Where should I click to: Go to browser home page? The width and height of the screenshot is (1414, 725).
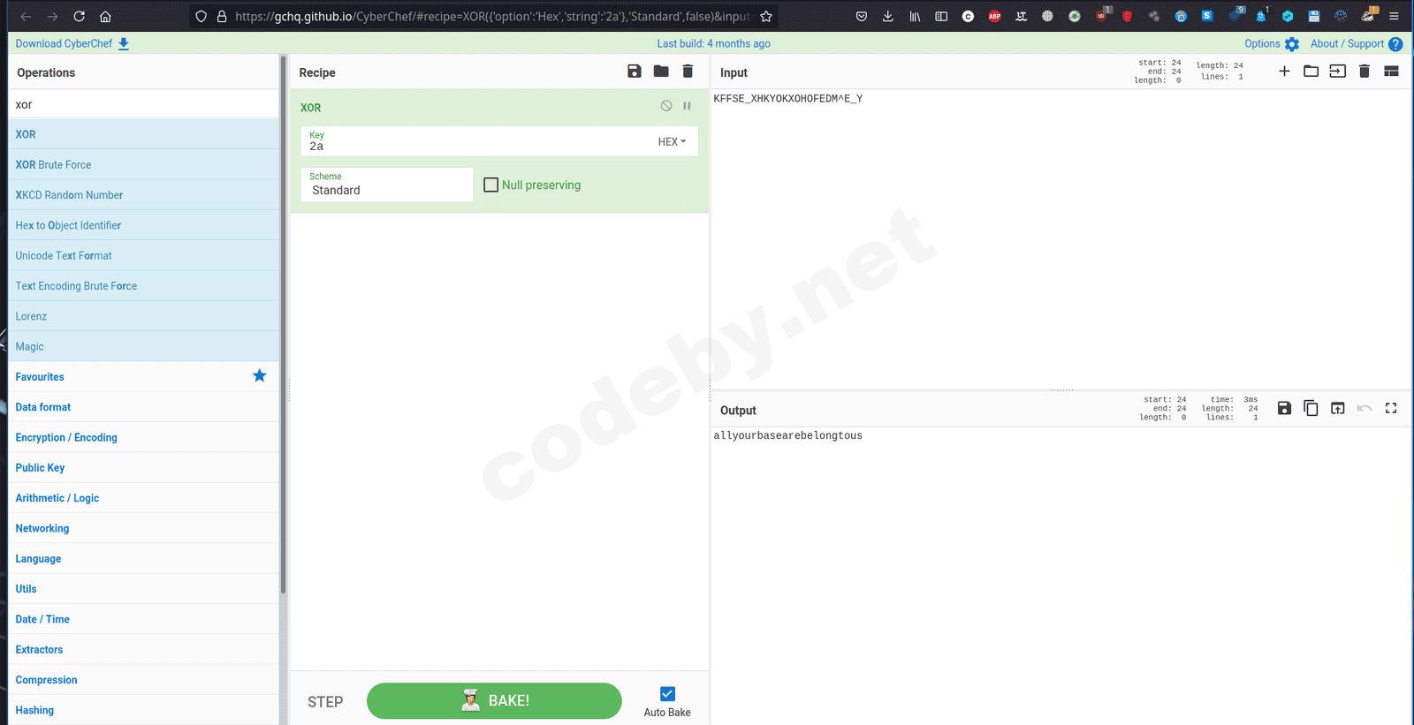105,17
